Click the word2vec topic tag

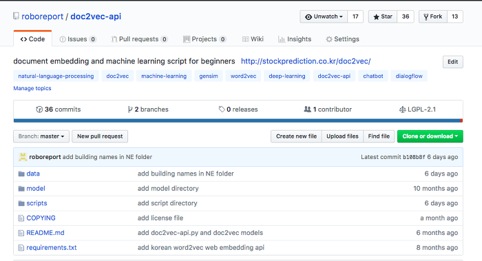[243, 76]
